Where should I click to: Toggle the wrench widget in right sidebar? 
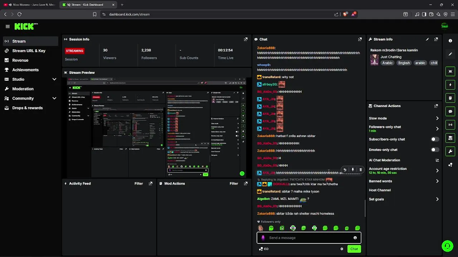click(450, 151)
